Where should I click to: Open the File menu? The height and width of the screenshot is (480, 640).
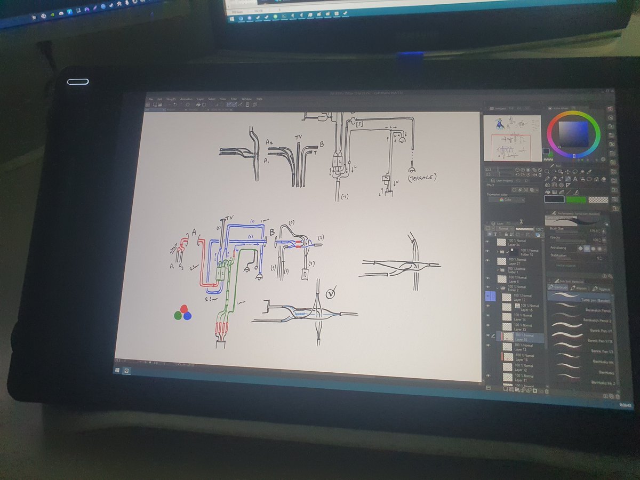150,99
